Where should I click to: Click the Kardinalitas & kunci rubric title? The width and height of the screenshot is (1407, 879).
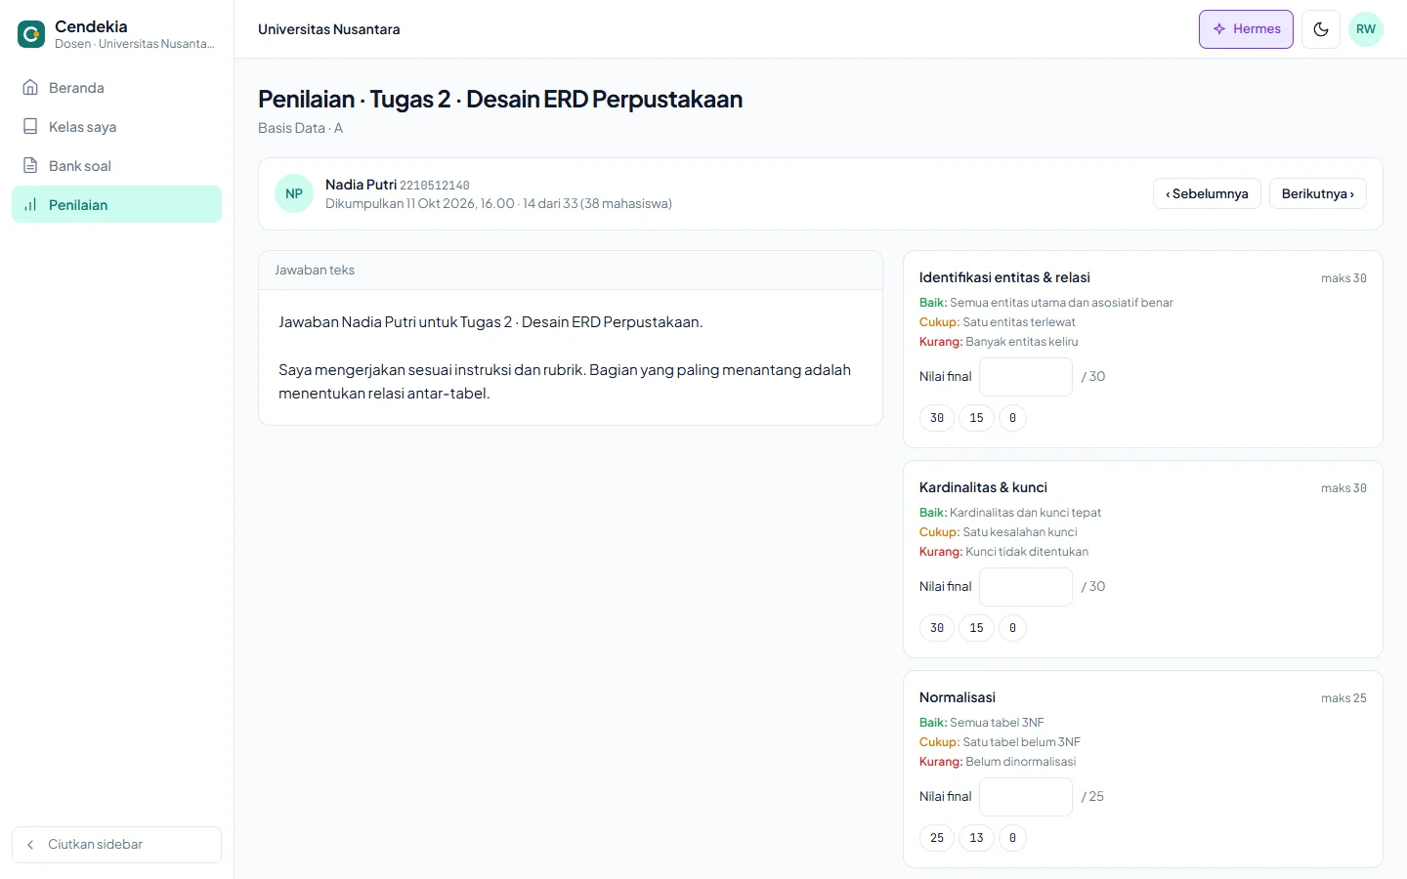tap(983, 487)
